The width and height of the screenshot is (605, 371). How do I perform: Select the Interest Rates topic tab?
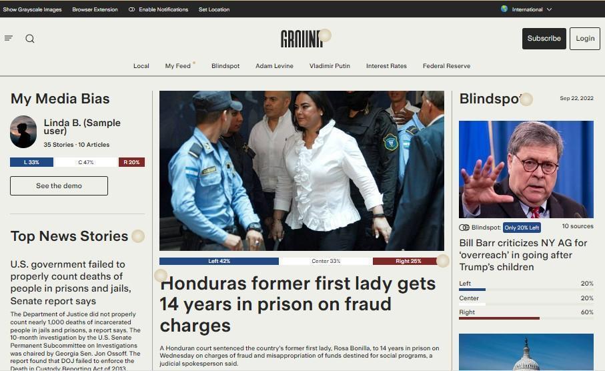(386, 66)
